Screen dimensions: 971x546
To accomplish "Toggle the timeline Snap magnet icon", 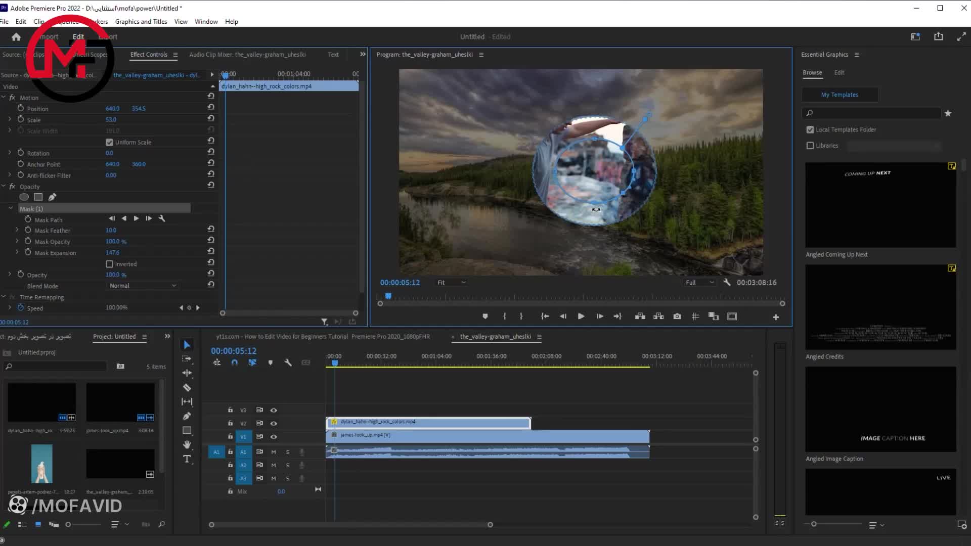I will (234, 362).
